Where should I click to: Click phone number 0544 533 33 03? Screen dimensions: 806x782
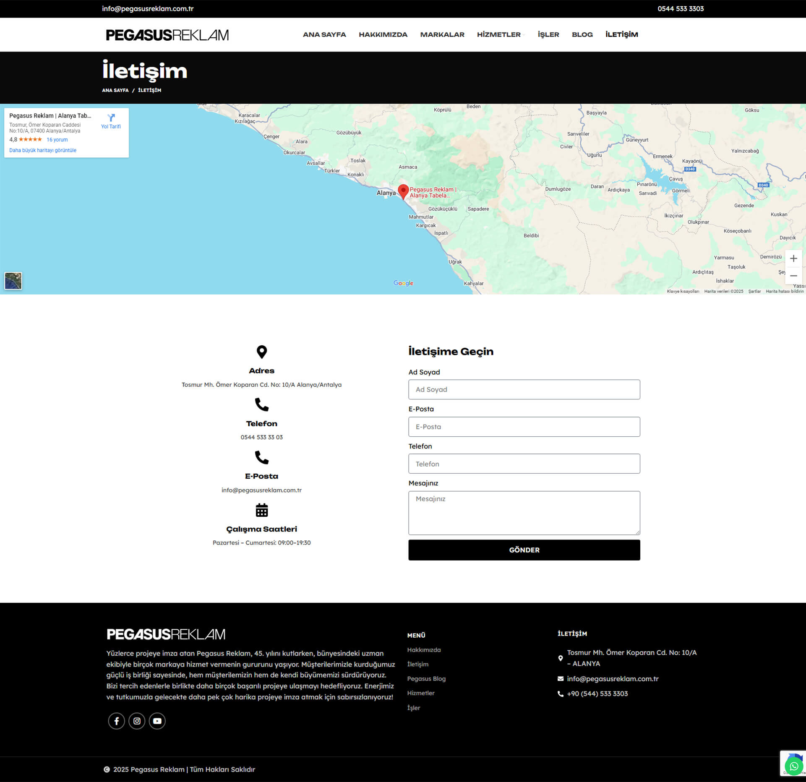tap(261, 437)
